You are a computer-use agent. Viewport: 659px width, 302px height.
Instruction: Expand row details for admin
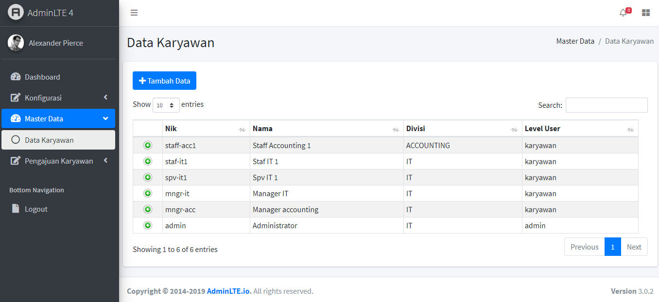pos(148,225)
